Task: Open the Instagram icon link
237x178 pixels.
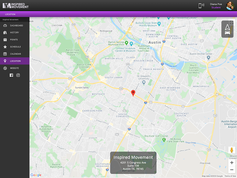Action: [18, 75]
